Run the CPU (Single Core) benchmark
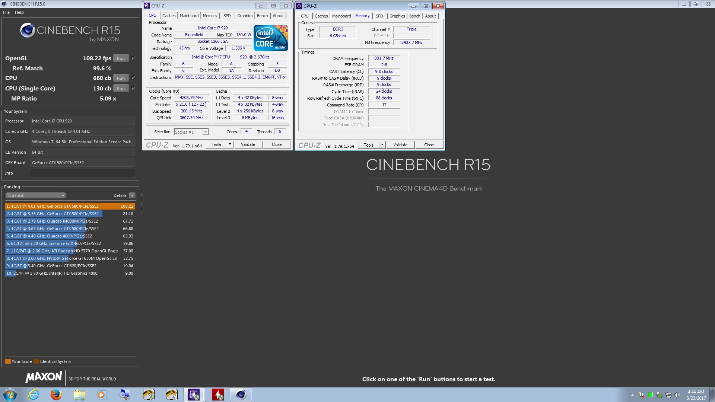The width and height of the screenshot is (715, 402). coord(121,88)
